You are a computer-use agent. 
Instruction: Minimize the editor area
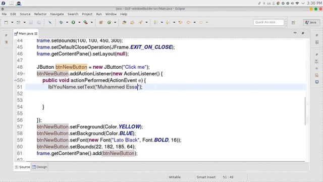pyautogui.click(x=295, y=33)
